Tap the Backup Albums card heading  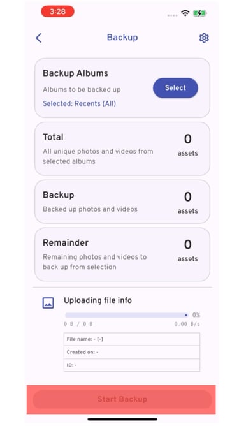click(75, 73)
